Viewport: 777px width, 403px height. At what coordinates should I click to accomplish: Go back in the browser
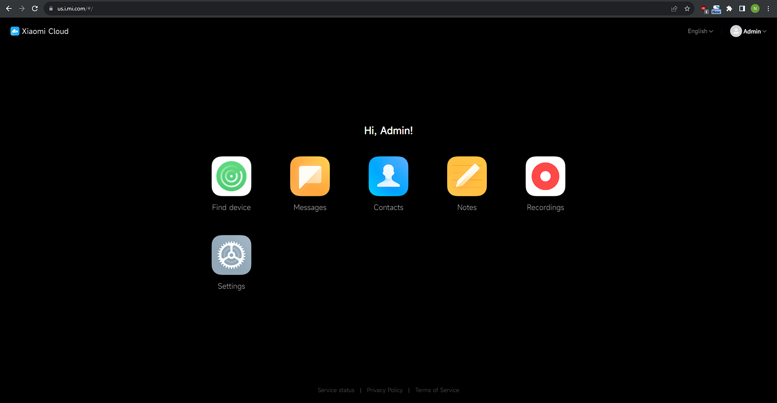9,8
